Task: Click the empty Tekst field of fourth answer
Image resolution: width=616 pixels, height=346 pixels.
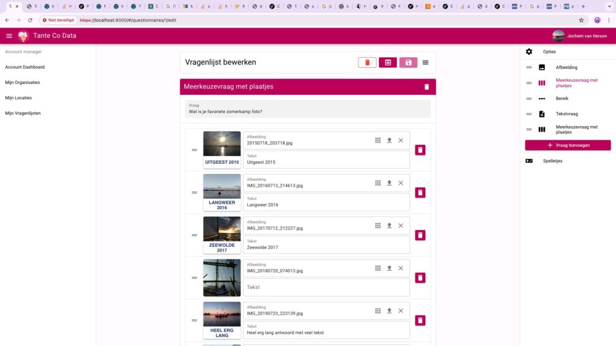Action: (x=326, y=287)
